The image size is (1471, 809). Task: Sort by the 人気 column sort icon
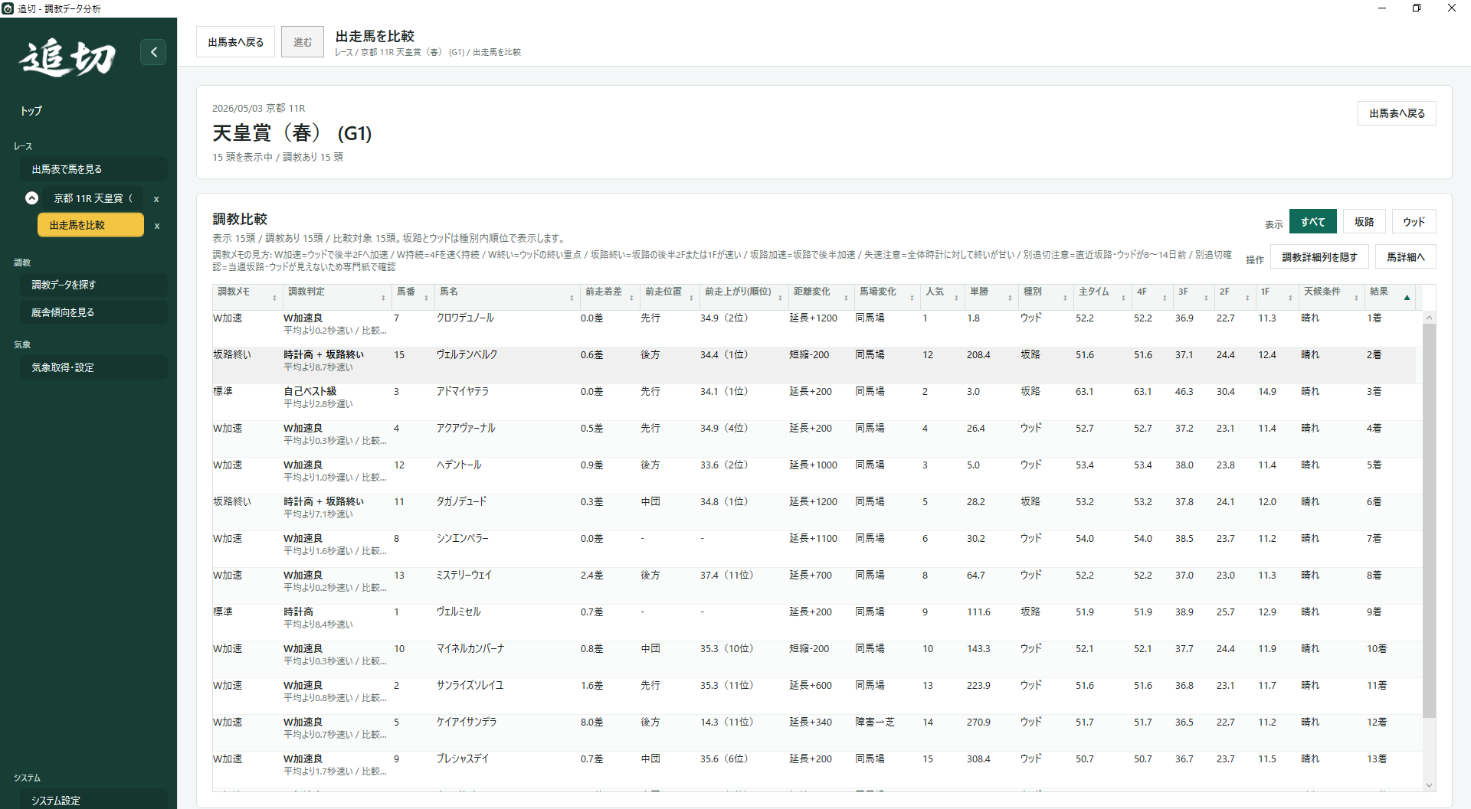pyautogui.click(x=956, y=298)
